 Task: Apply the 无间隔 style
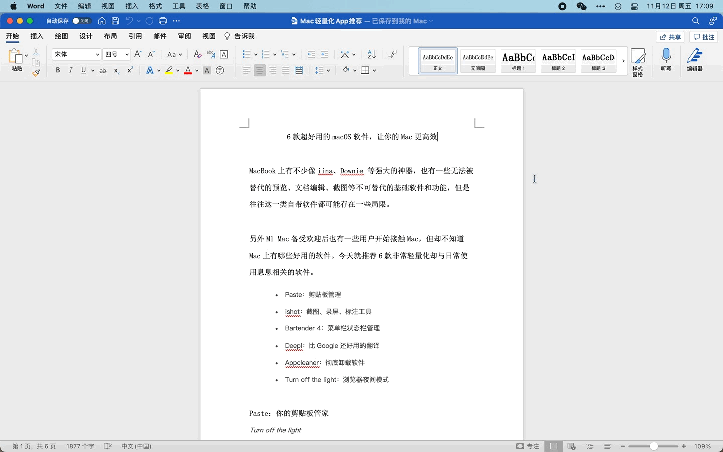[x=478, y=61]
